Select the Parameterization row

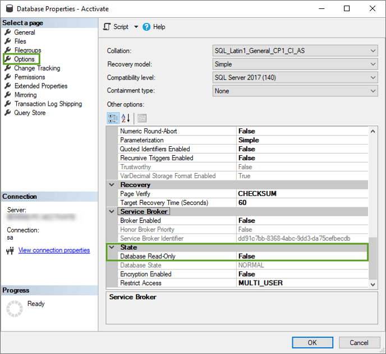tap(243, 140)
